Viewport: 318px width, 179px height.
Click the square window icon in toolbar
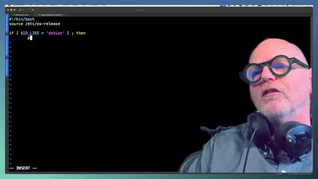[28, 10]
